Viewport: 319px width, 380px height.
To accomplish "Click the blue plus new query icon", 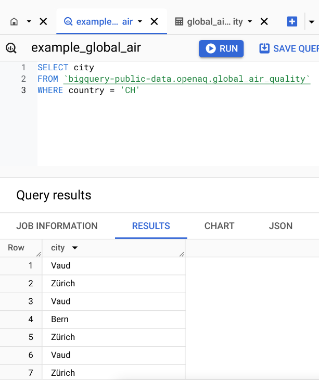I will click(292, 21).
